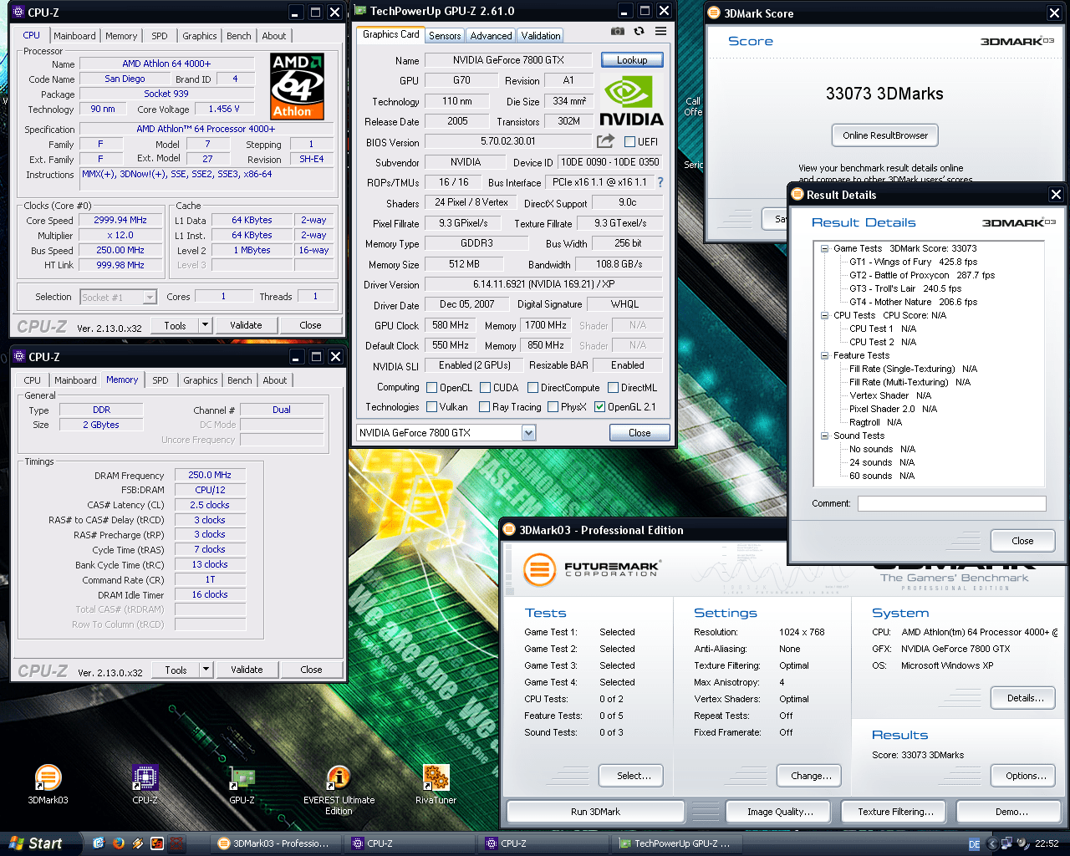
Task: Switch to the TechPowerUp GPU-Z taskbar button
Action: [675, 843]
